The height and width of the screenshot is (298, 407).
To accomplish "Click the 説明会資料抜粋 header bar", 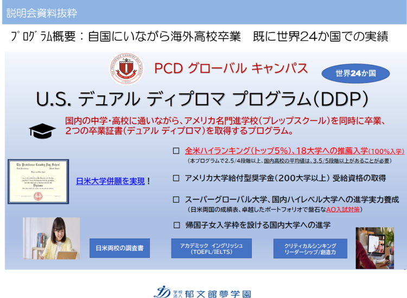I will click(203, 13).
